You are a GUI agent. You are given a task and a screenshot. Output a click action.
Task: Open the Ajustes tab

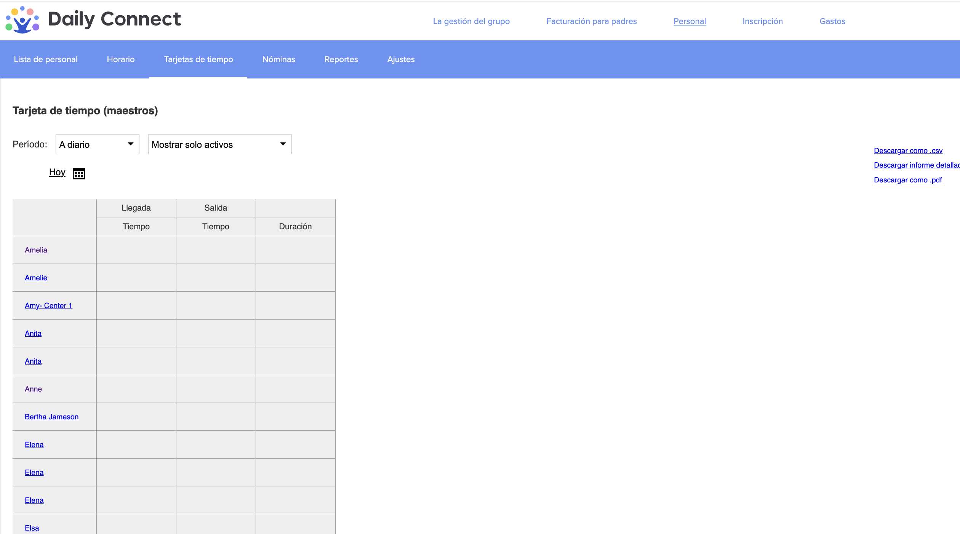(x=401, y=59)
